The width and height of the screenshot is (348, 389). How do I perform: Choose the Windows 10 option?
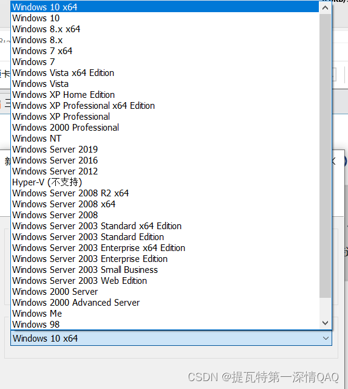[165, 18]
